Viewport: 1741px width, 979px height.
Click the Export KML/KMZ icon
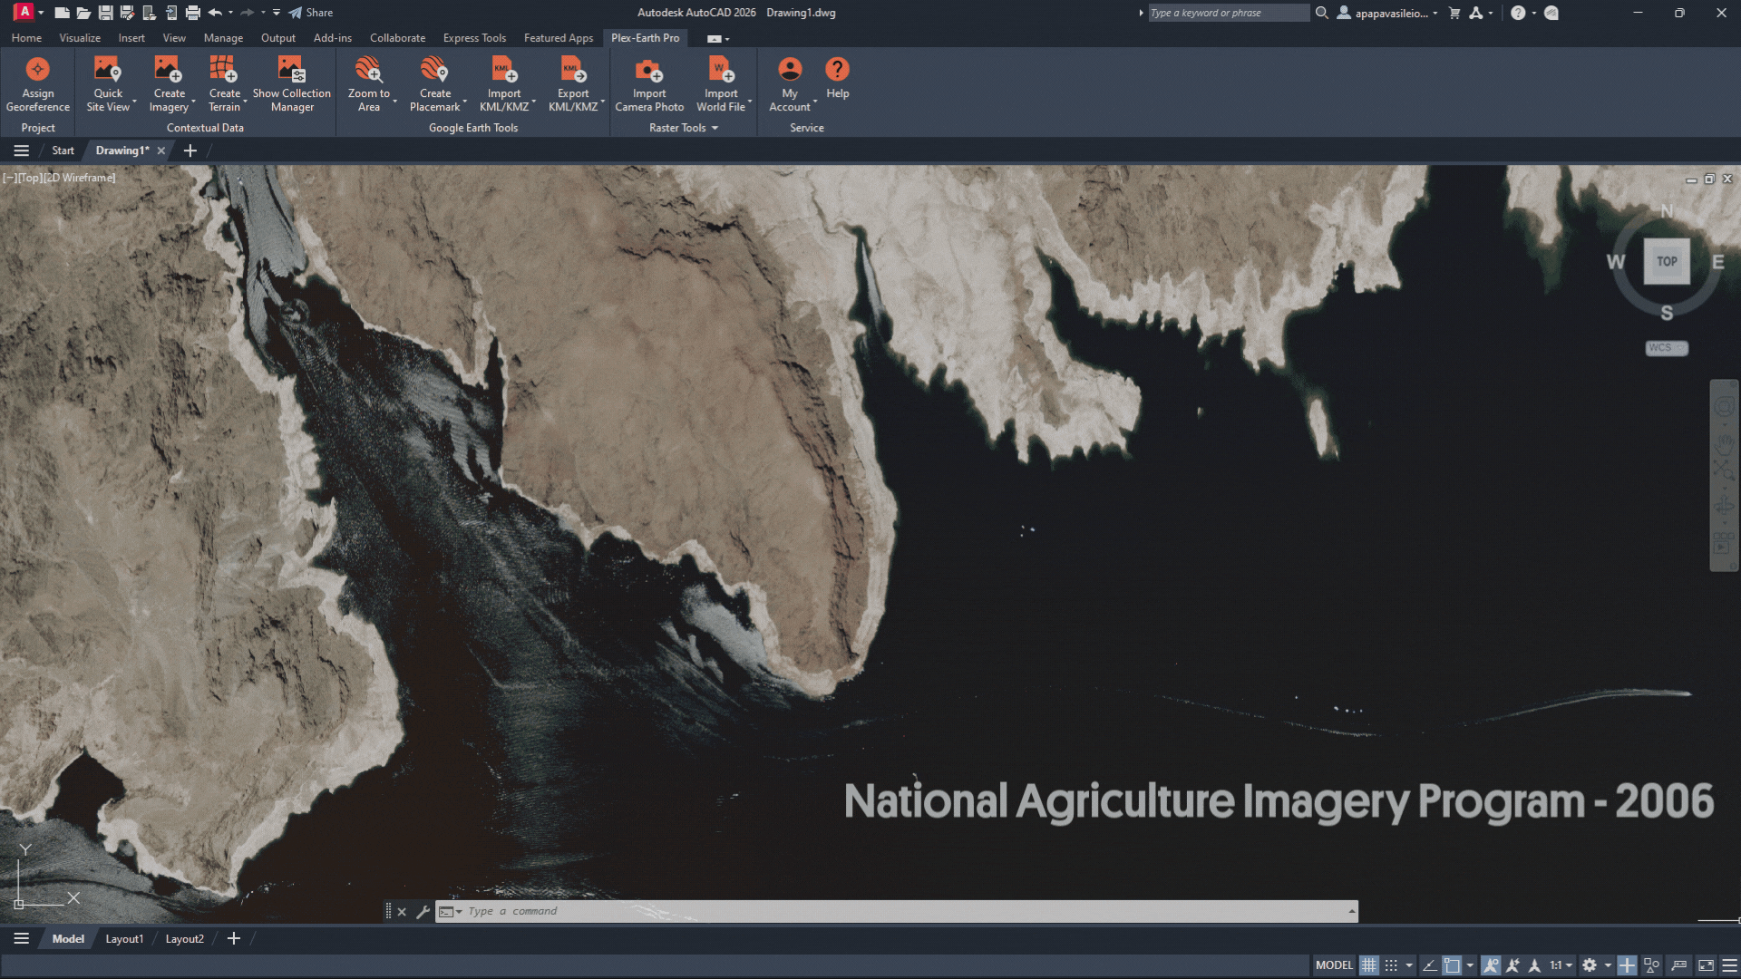coord(572,70)
